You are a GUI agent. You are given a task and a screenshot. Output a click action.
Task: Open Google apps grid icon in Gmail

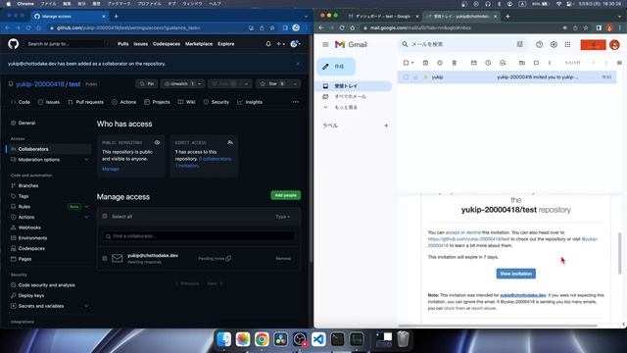(567, 44)
